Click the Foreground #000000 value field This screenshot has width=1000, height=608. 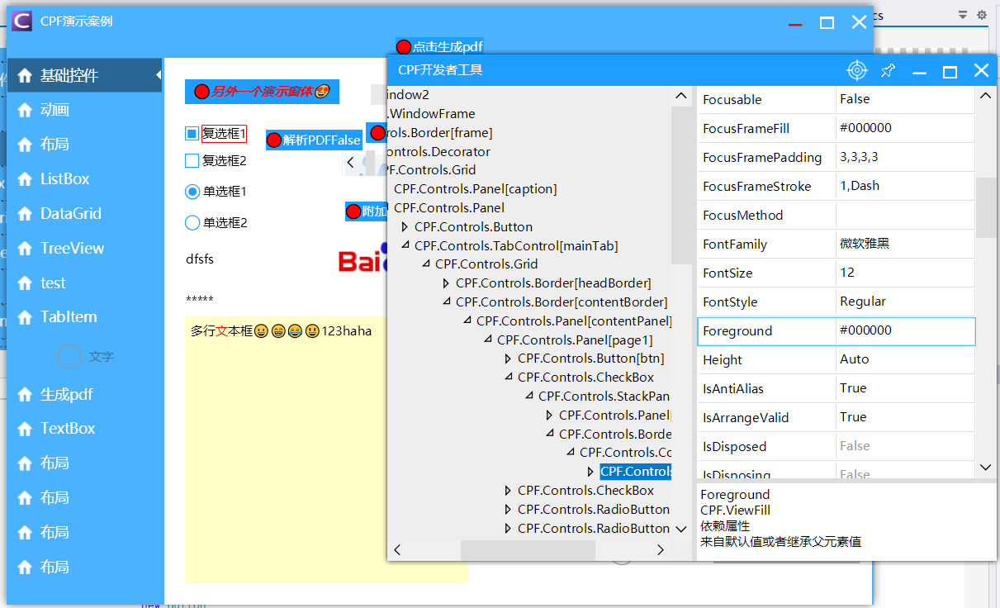pyautogui.click(x=904, y=330)
